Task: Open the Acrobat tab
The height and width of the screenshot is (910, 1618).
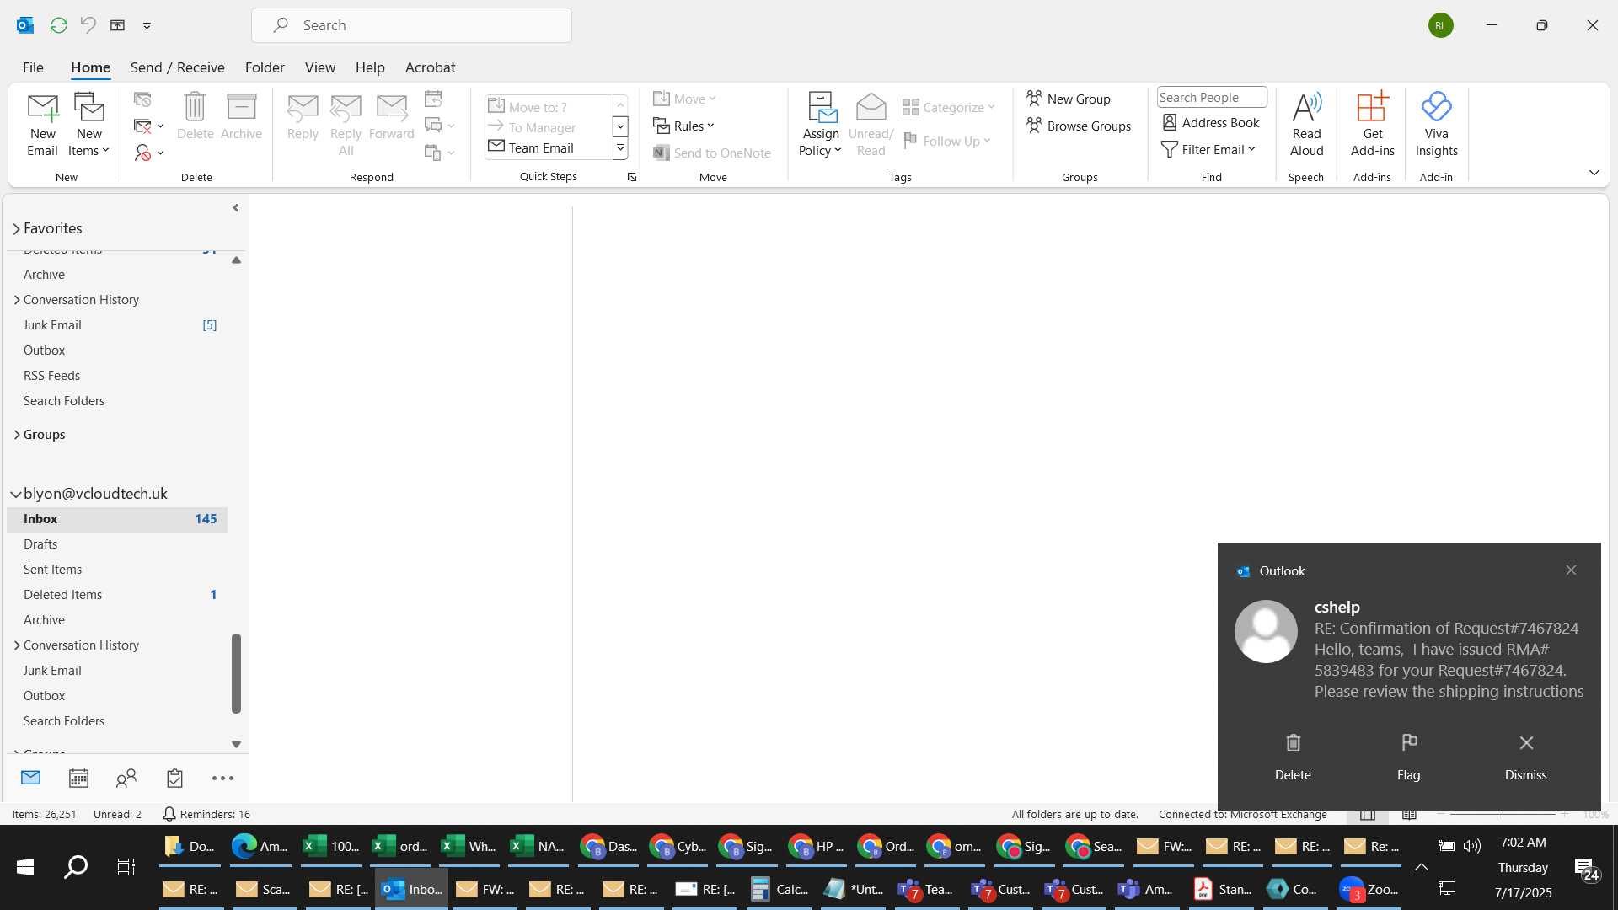Action: 430,67
